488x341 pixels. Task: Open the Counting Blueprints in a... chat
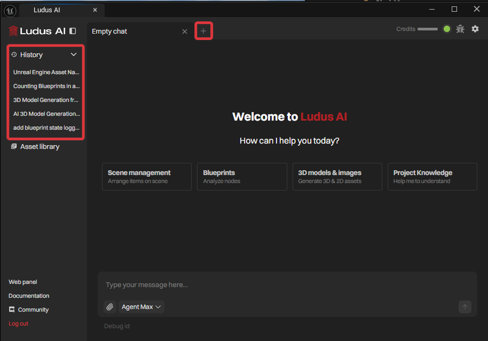pyautogui.click(x=46, y=86)
